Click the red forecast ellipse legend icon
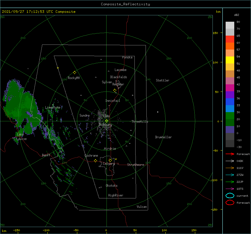251x234 pixels. (230, 203)
